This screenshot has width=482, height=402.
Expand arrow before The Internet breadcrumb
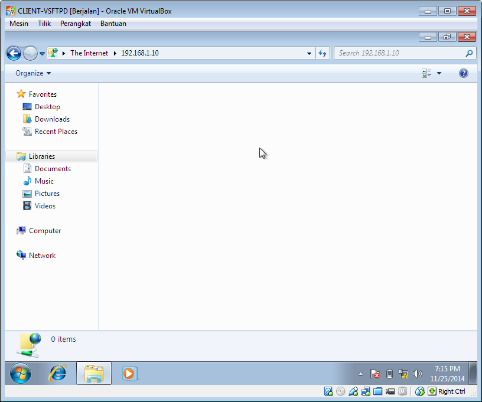(64, 53)
